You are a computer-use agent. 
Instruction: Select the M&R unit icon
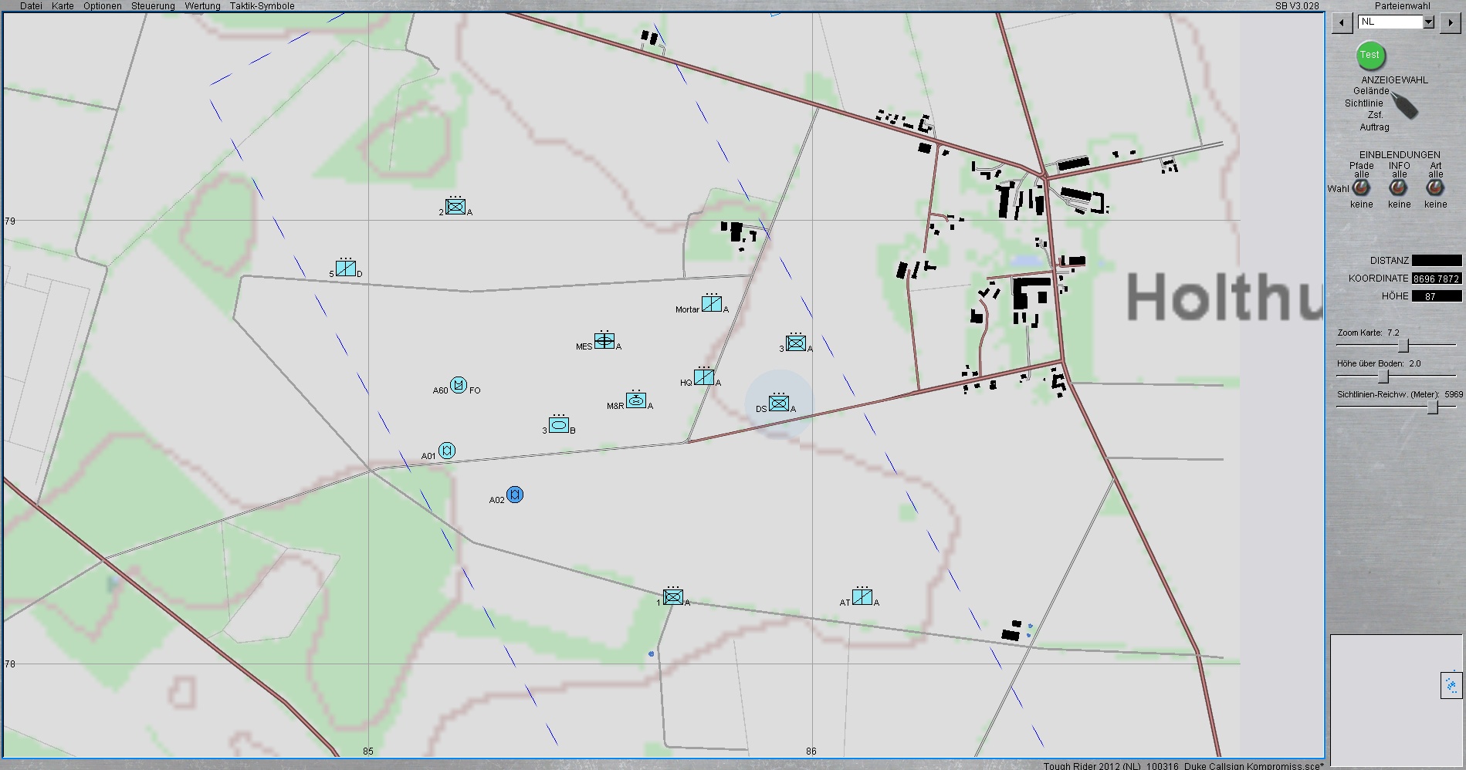point(635,400)
